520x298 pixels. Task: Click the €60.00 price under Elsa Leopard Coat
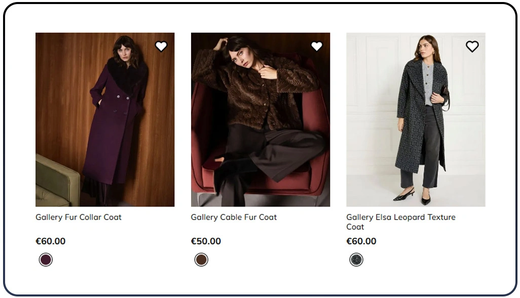(x=361, y=241)
